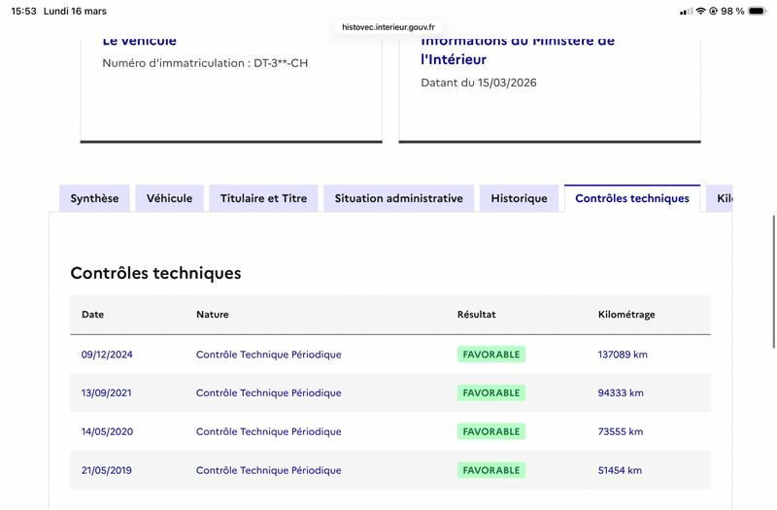Open the partially hidden Kilométrage tab
Image resolution: width=777 pixels, height=510 pixels.
[723, 198]
